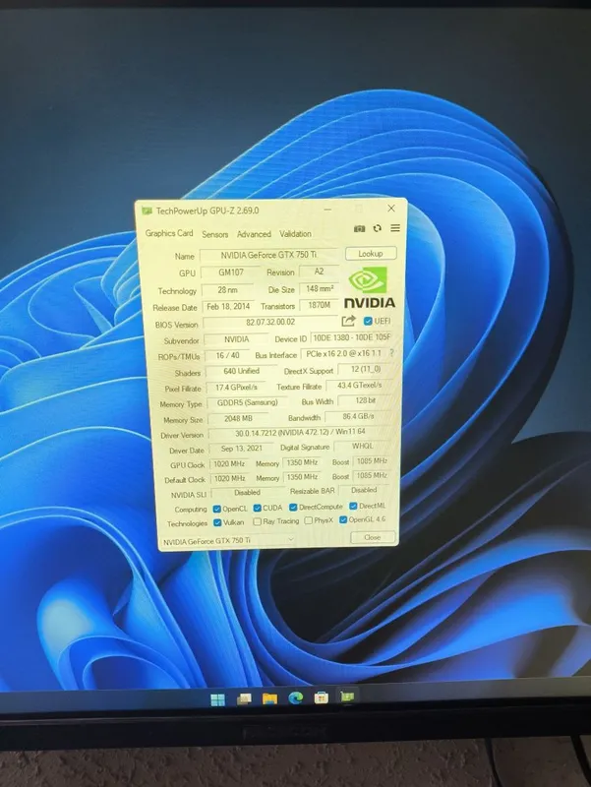The height and width of the screenshot is (787, 591).
Task: Click the Memory Type GDDR5 (Samsung)
Action: tap(248, 402)
